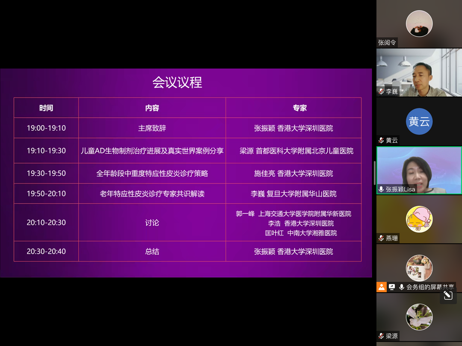Click the muted microphone icon next to 梁源

pyautogui.click(x=381, y=336)
